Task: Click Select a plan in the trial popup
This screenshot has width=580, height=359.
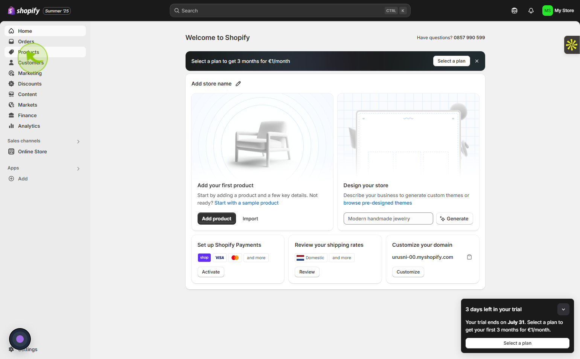Action: point(518,343)
